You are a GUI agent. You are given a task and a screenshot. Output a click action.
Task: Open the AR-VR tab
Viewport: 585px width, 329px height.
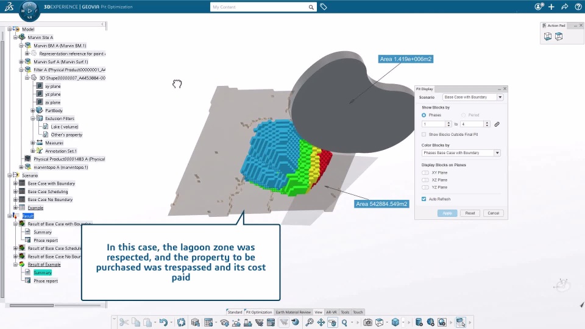[331, 312]
